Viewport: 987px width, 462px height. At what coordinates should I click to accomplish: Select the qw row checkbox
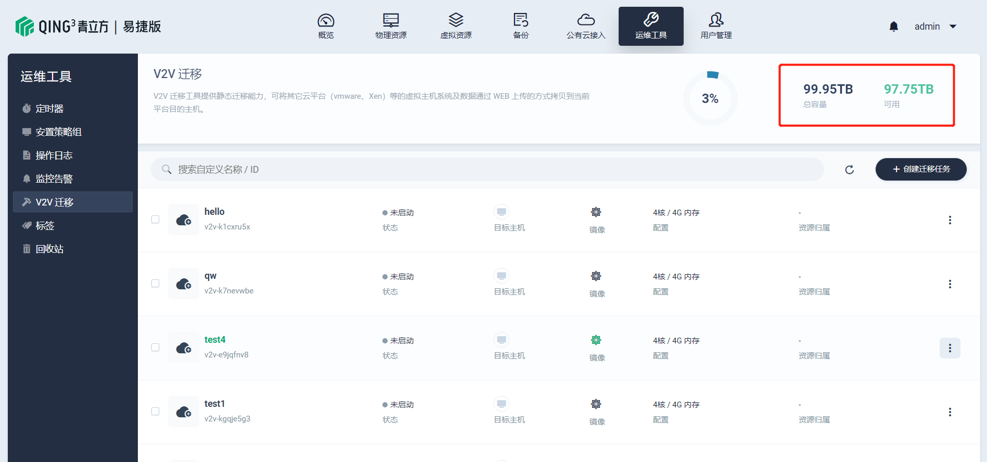155,284
